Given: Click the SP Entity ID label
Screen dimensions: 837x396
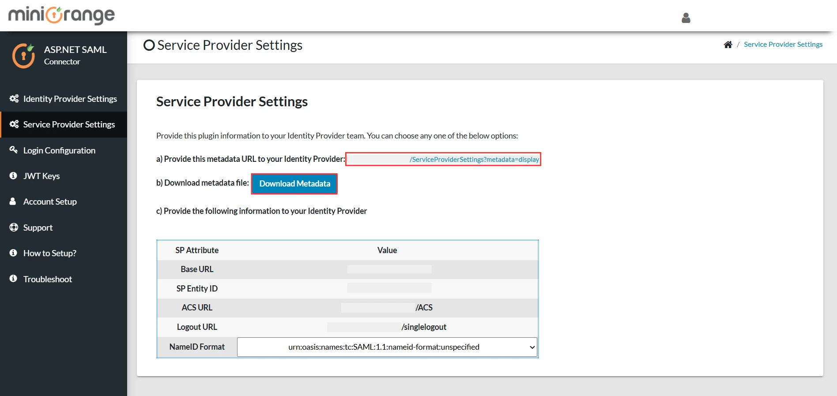Looking at the screenshot, I should 197,288.
